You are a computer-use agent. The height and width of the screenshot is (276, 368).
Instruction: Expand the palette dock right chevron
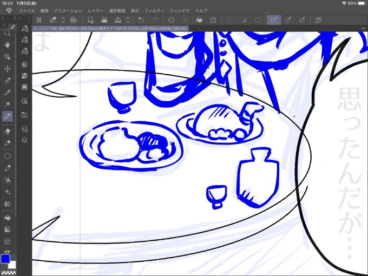coord(29,18)
